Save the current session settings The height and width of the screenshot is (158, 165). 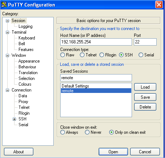145,97
